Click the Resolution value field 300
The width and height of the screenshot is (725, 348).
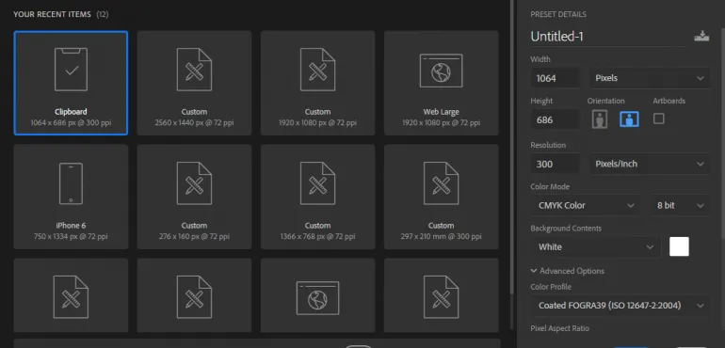555,164
